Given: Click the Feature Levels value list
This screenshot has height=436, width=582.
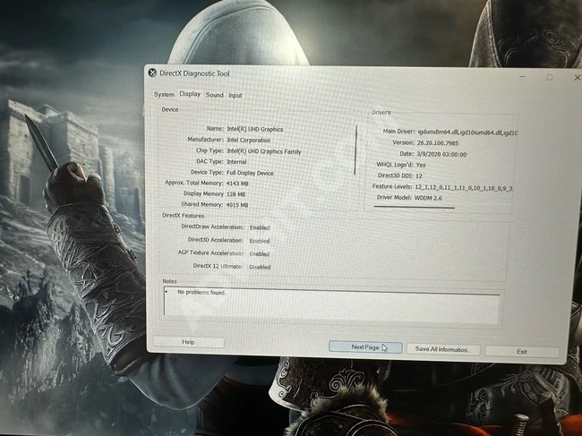Looking at the screenshot, I should [x=464, y=188].
